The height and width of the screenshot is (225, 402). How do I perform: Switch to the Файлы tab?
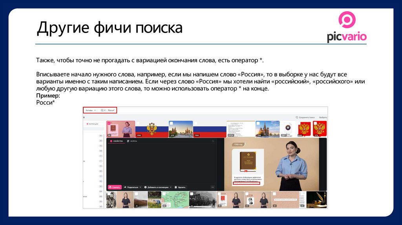132,141
